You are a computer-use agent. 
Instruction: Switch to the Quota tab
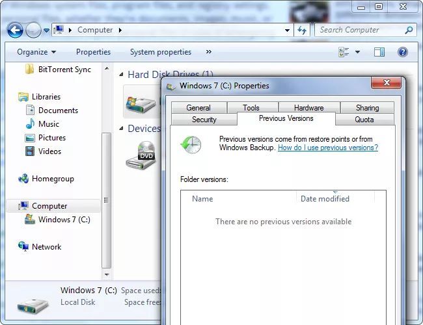click(x=364, y=120)
